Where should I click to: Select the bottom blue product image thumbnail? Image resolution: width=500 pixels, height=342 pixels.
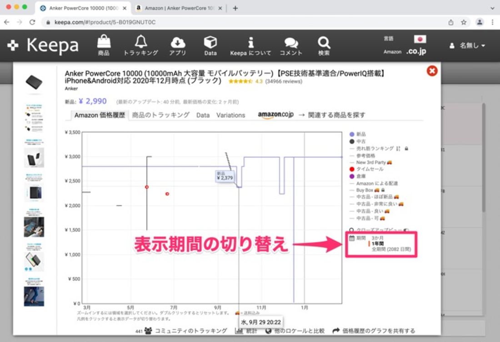coord(34,296)
